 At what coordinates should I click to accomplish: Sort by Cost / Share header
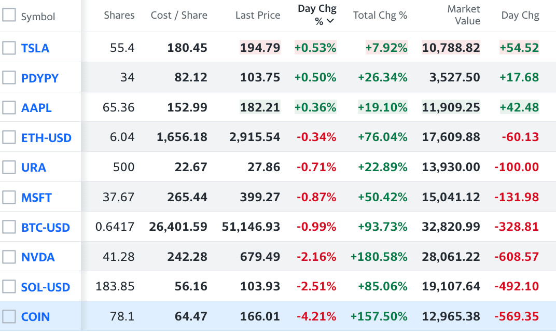tap(179, 15)
